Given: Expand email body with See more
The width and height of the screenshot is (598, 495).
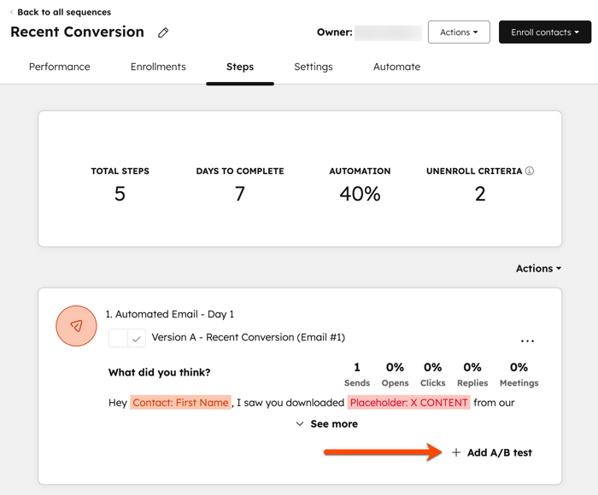Looking at the screenshot, I should pyautogui.click(x=326, y=423).
